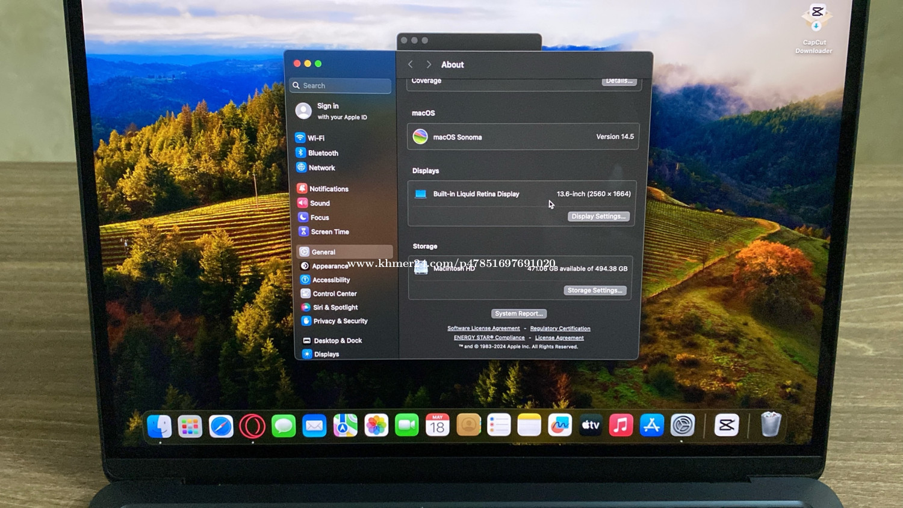Open Reminders from the Dock
The height and width of the screenshot is (508, 903).
499,425
